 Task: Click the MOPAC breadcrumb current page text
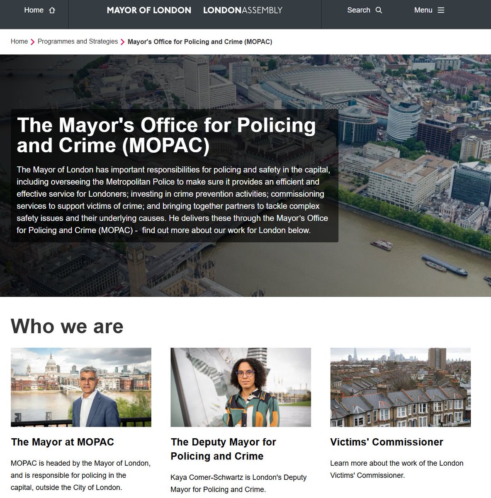pyautogui.click(x=200, y=41)
